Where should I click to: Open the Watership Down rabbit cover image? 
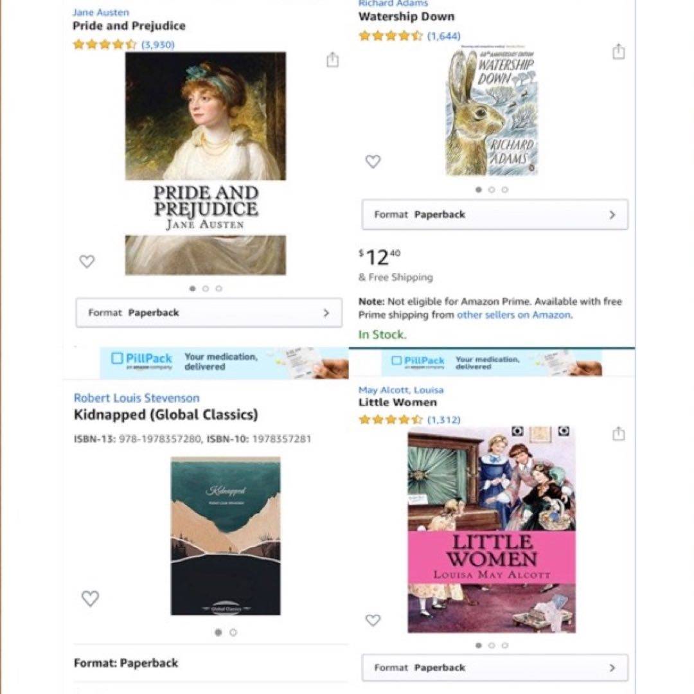click(492, 112)
